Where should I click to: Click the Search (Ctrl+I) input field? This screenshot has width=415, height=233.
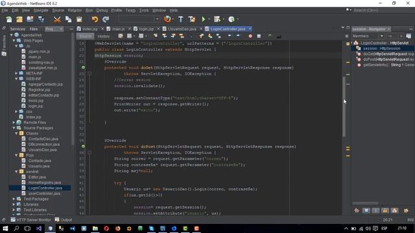(382, 10)
